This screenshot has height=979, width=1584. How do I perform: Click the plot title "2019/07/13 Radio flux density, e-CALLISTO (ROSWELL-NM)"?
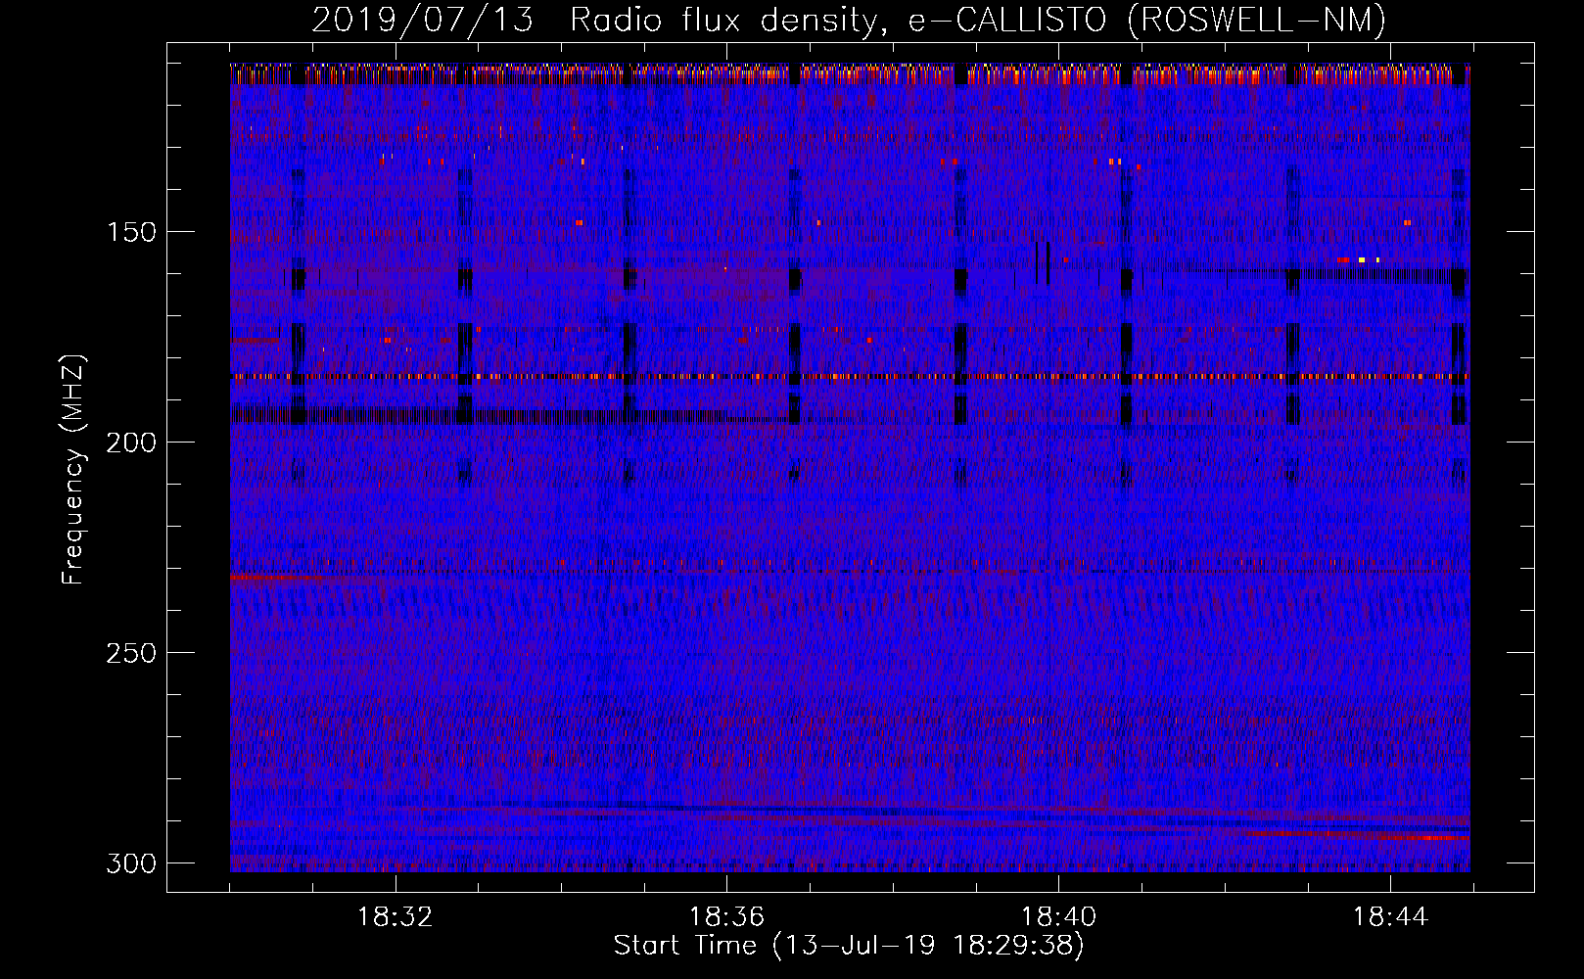849,21
